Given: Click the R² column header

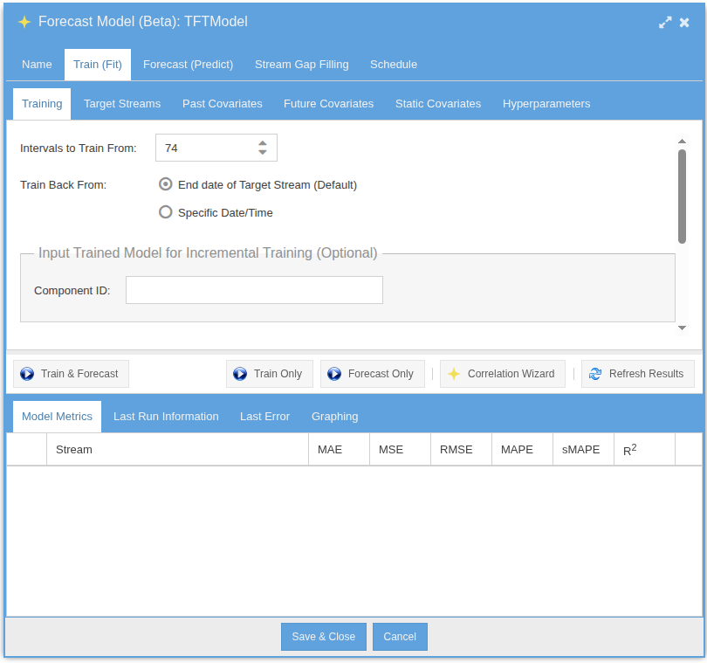Looking at the screenshot, I should [x=645, y=450].
